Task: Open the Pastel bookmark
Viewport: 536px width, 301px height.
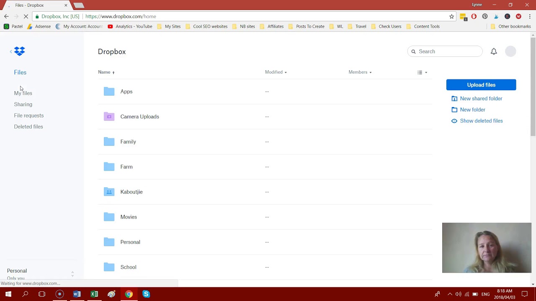Action: (13, 26)
